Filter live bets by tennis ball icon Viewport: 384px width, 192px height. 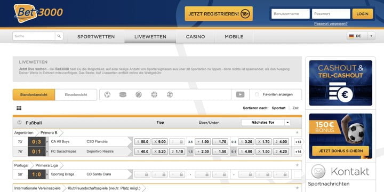139,94
